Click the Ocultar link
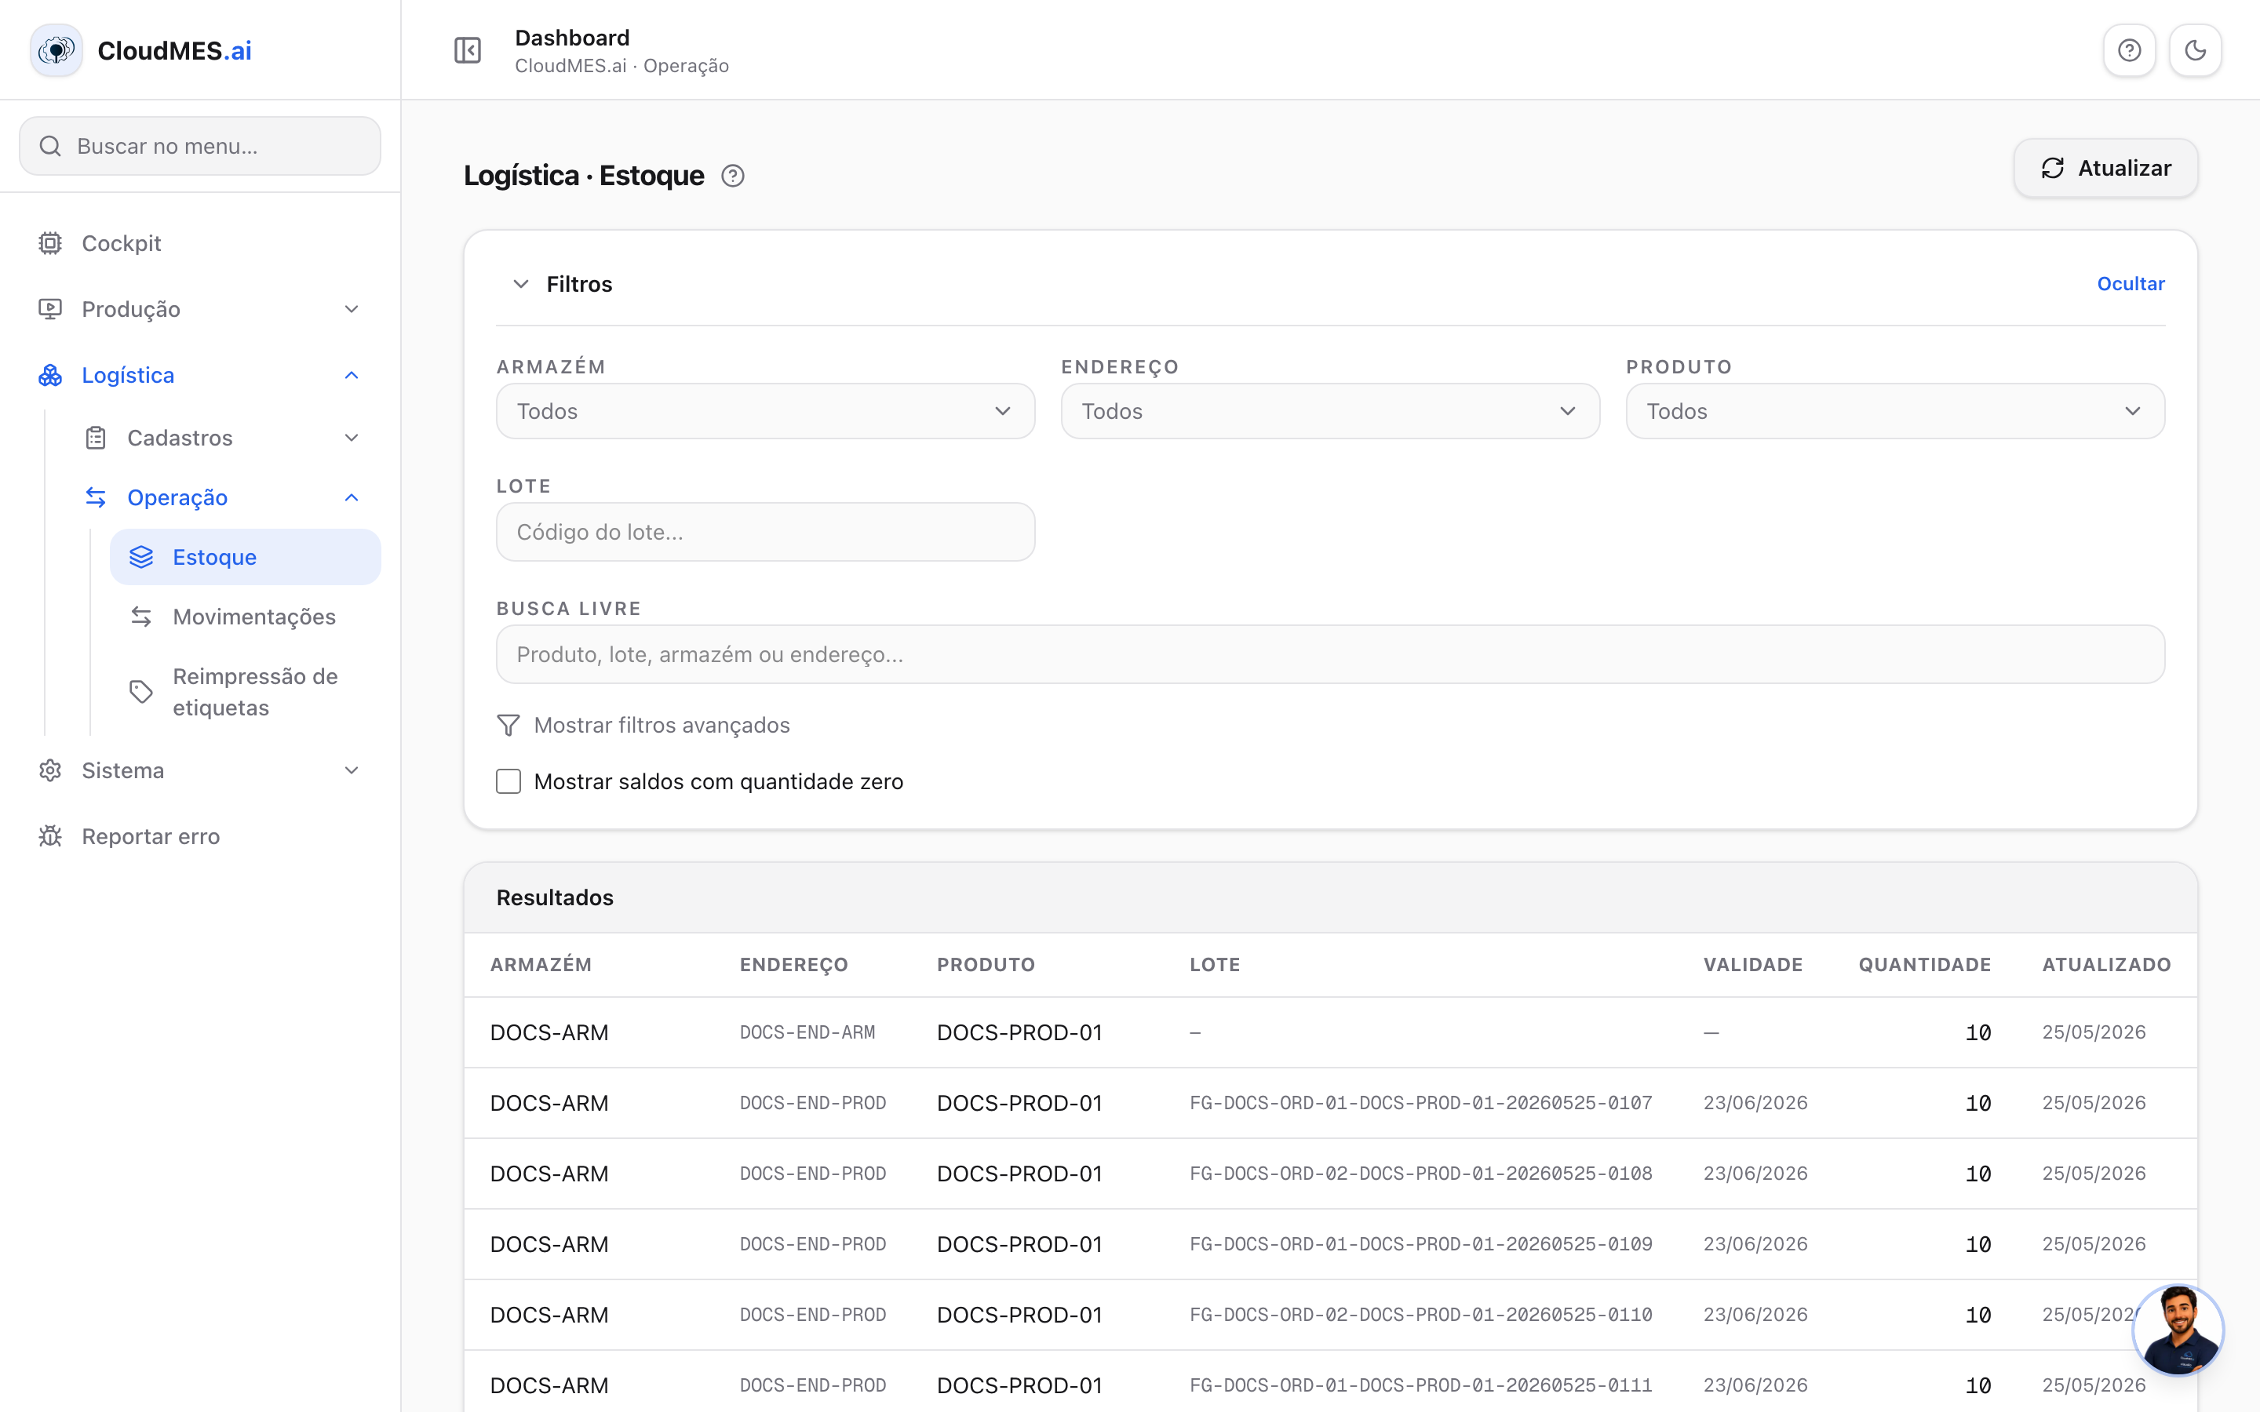Viewport: 2260px width, 1412px height. (x=2131, y=284)
